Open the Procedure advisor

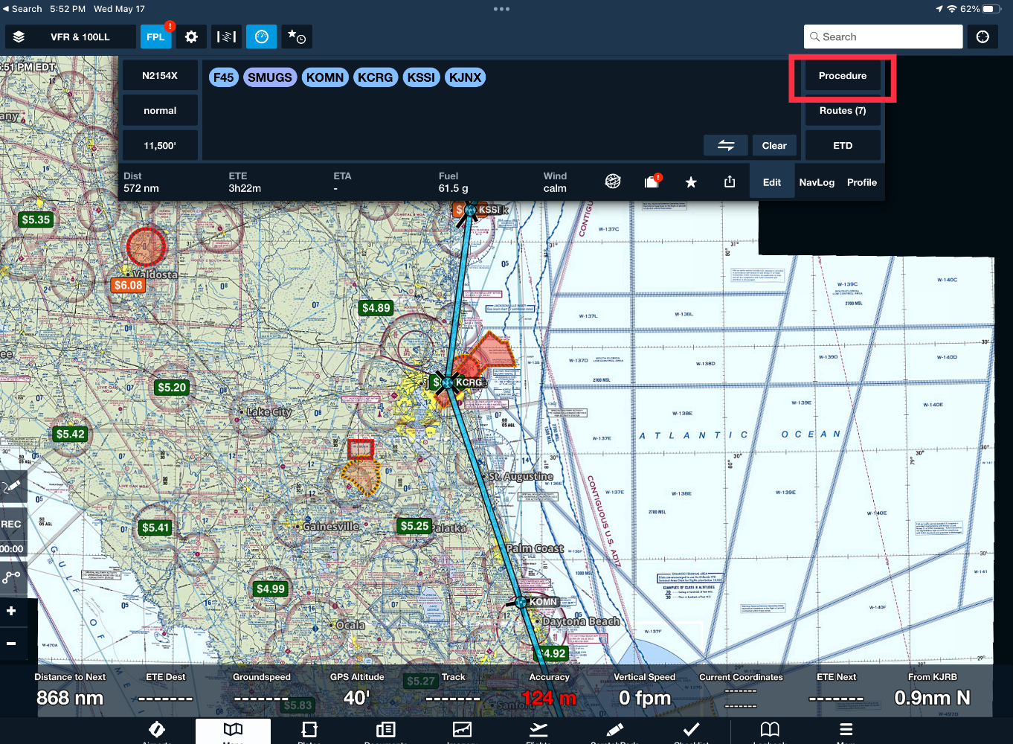tap(843, 75)
